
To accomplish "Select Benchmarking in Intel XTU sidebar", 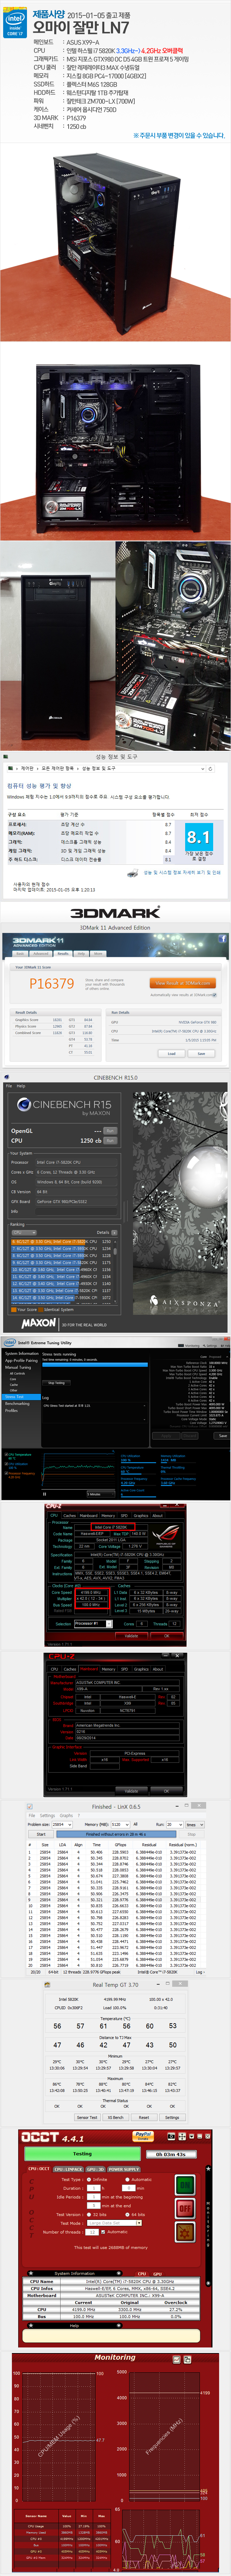I will pos(17,1403).
